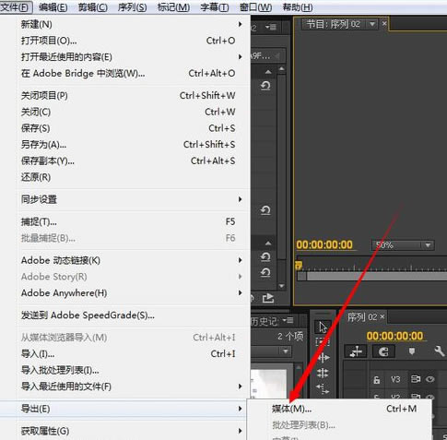Screen dimensions: 447x440
Task: Toggle the nest sequences insert button
Action: tap(356, 351)
